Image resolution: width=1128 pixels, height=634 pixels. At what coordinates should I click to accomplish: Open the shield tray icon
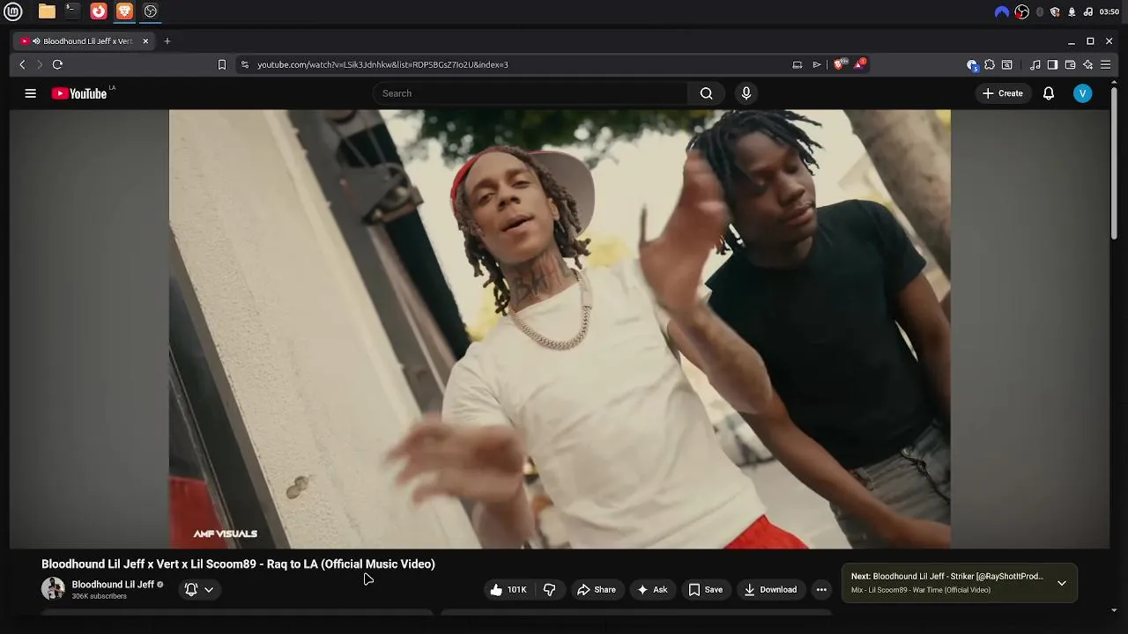tap(1055, 11)
